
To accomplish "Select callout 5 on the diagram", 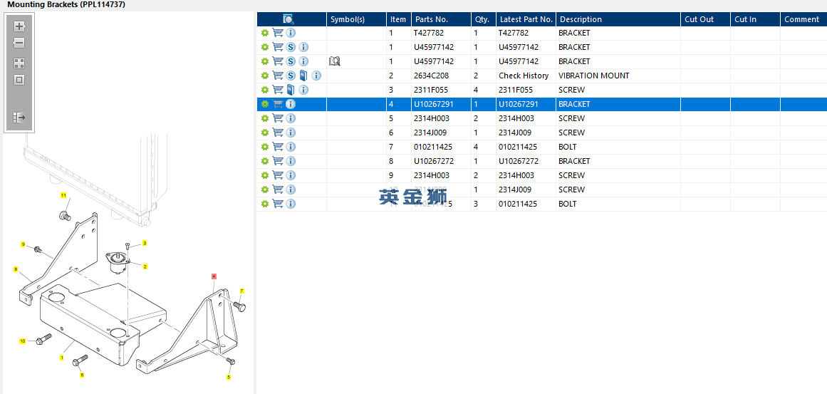I will [x=229, y=377].
